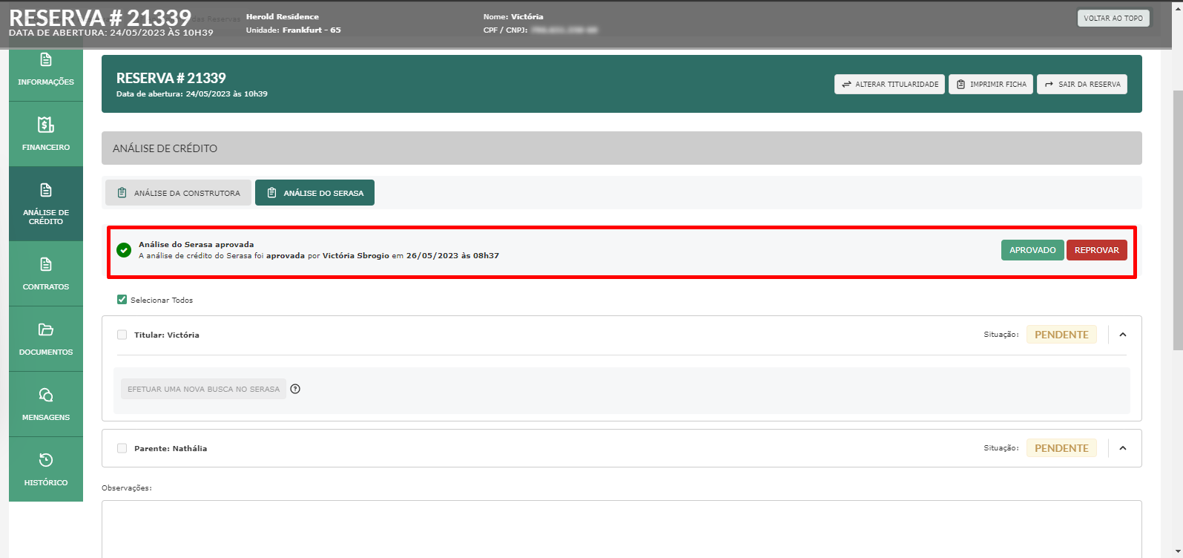Screen dimensions: 1183x558
Task: Click the Unidade: Frankfurt - 65 text
Action: [x=294, y=30]
